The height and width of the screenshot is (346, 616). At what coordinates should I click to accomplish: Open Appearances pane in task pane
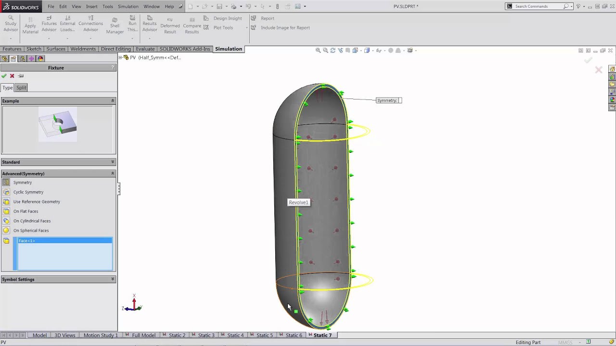[x=612, y=100]
